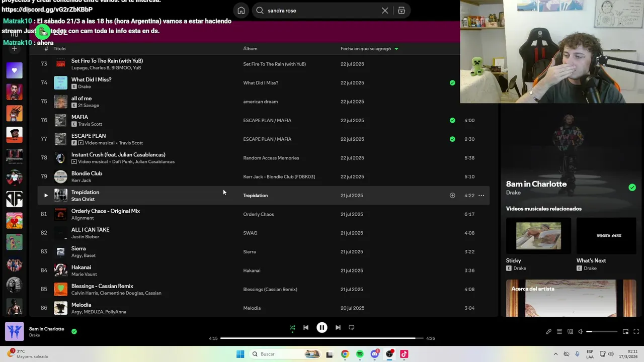Click the plus create playlist icon
This screenshot has width=644, height=362.
click(x=14, y=49)
